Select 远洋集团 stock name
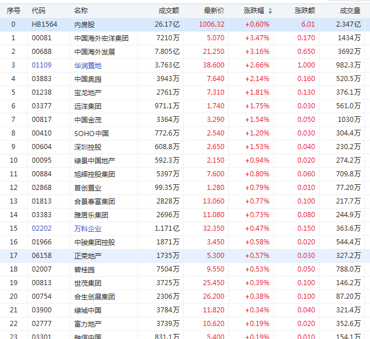This screenshot has width=370, height=339. 88,106
